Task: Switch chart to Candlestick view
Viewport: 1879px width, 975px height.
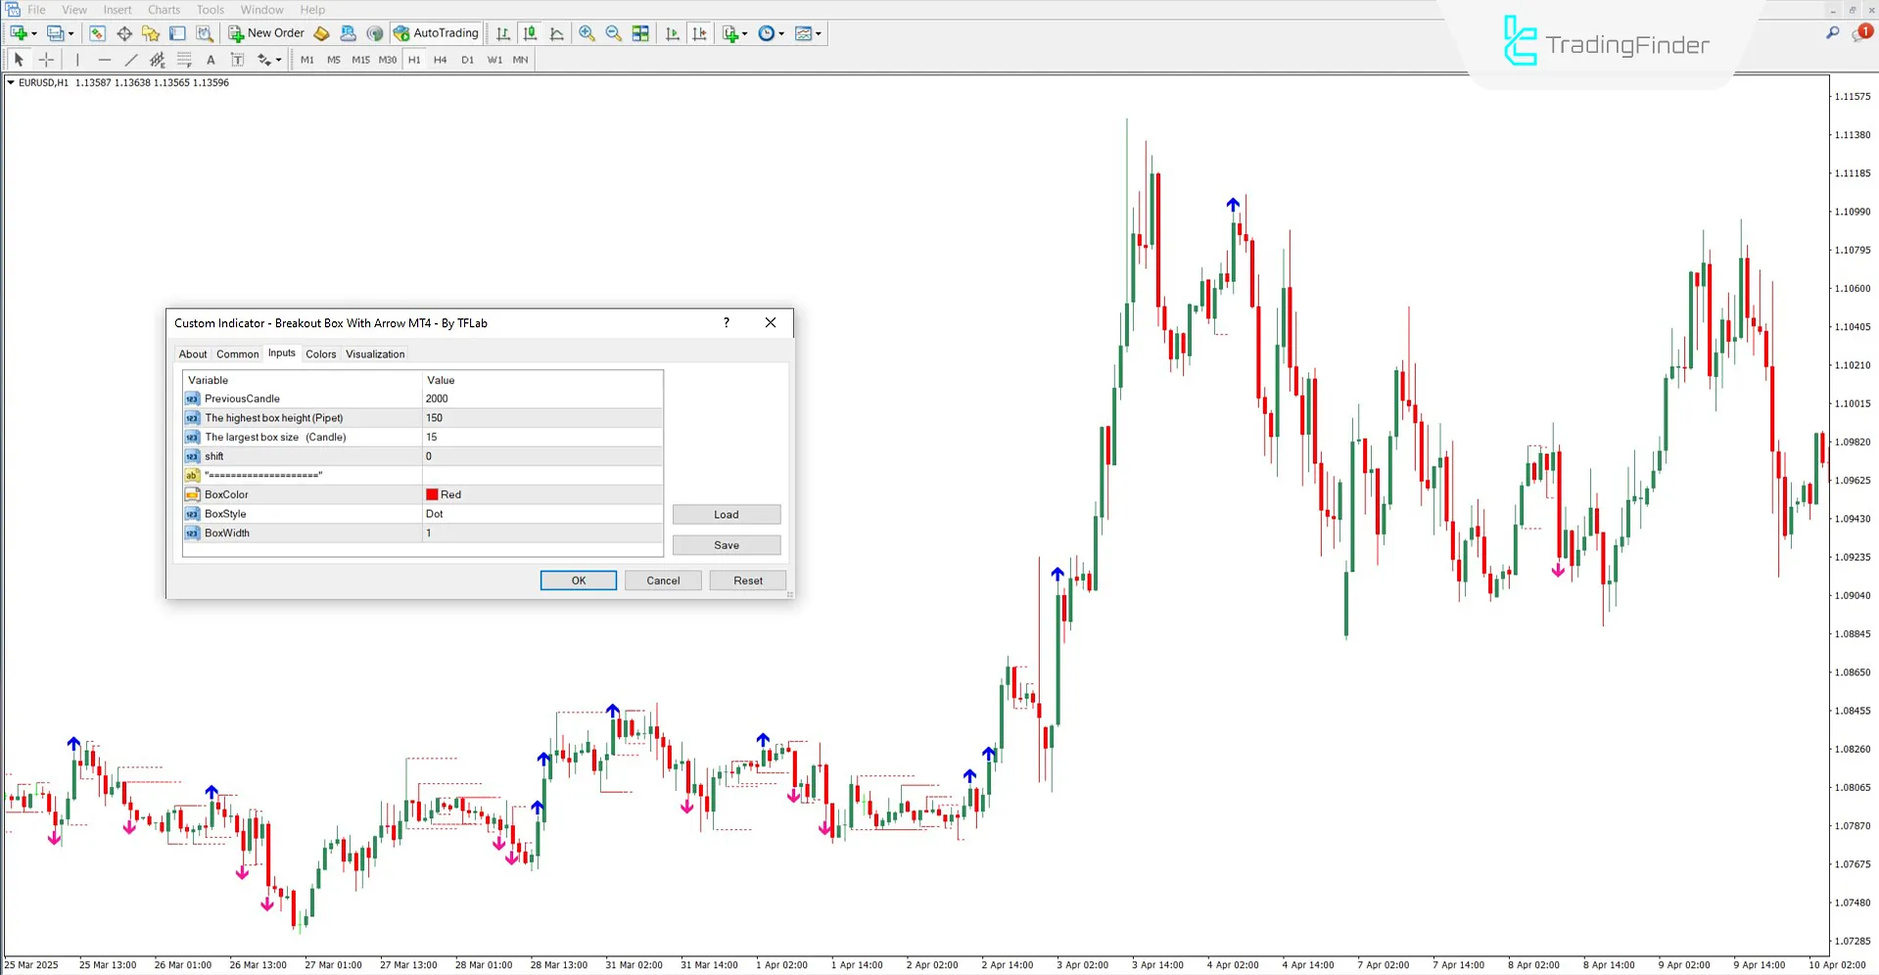Action: [530, 32]
